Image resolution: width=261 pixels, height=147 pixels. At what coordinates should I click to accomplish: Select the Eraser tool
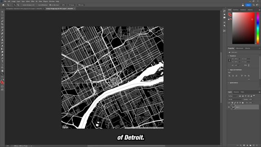click(2, 46)
